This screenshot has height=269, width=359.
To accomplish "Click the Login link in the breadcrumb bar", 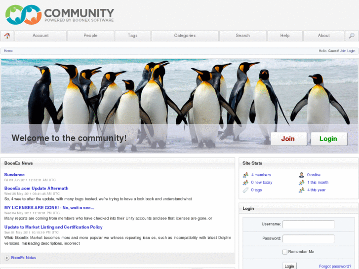I will pos(351,51).
